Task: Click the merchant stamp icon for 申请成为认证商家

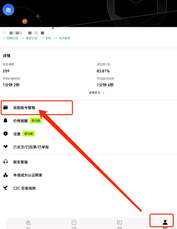Action: [x=6, y=175]
